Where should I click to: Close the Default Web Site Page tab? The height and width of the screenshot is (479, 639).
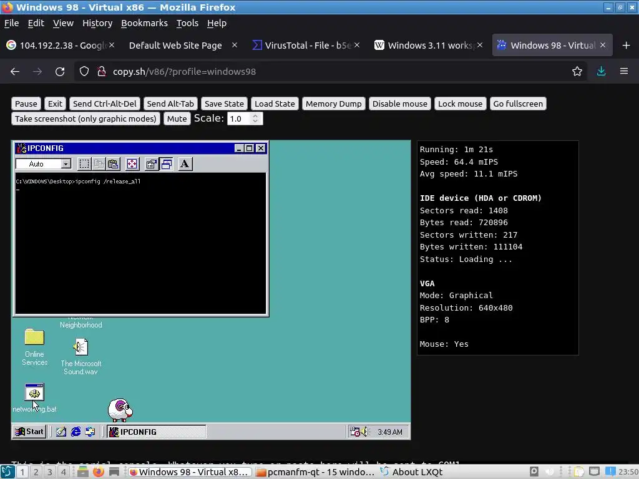(x=235, y=45)
